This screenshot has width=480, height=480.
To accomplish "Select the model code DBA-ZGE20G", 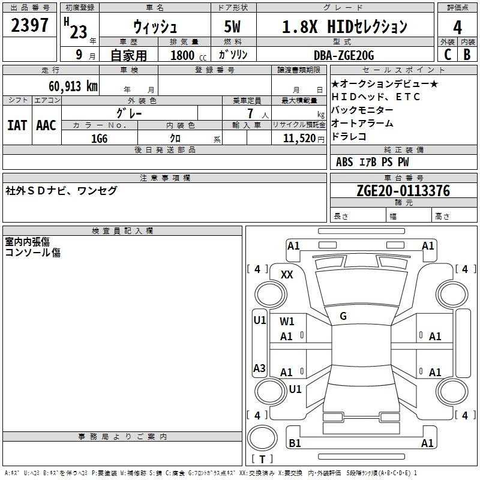I will pyautogui.click(x=343, y=55).
